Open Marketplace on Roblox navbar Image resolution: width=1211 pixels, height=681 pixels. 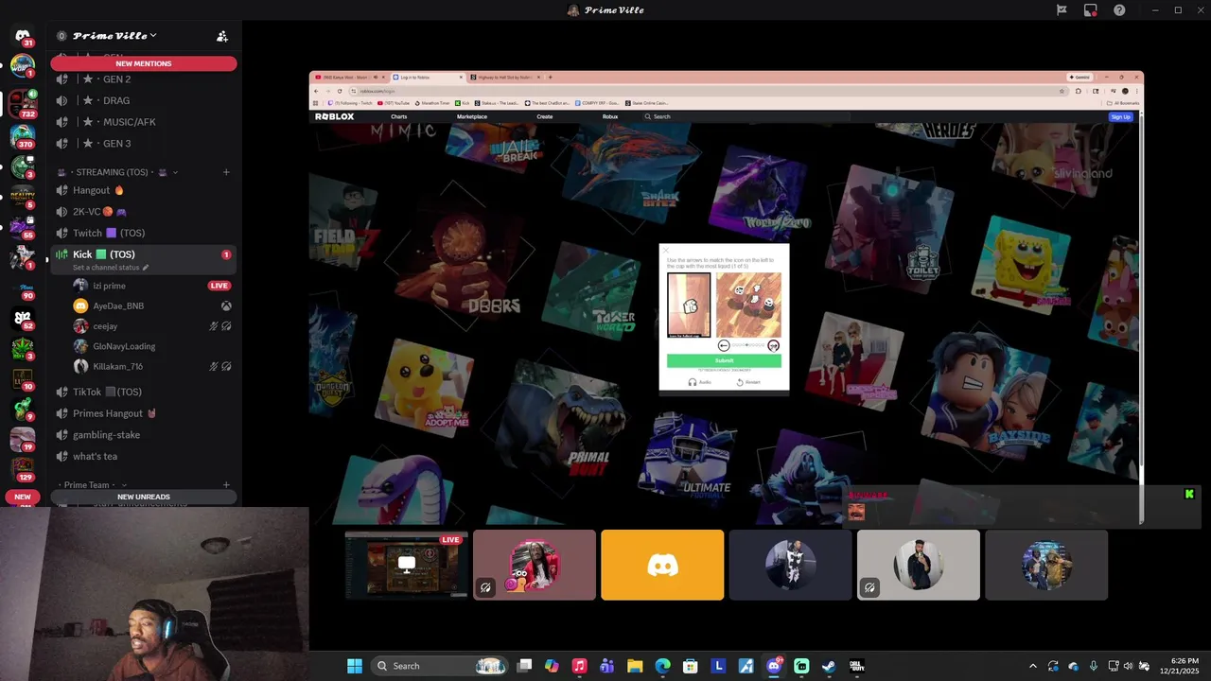(x=472, y=116)
